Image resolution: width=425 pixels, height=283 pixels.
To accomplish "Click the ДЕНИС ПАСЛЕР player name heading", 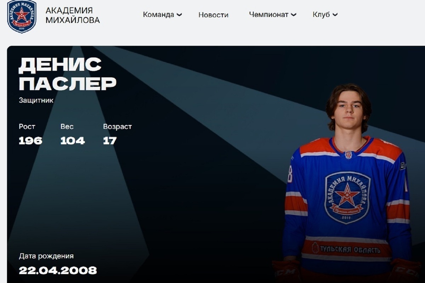I will [x=67, y=74].
